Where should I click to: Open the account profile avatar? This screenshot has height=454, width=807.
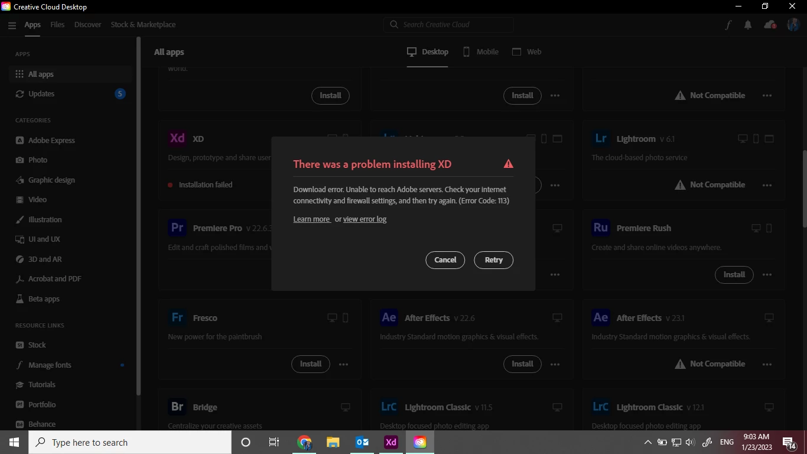(793, 25)
